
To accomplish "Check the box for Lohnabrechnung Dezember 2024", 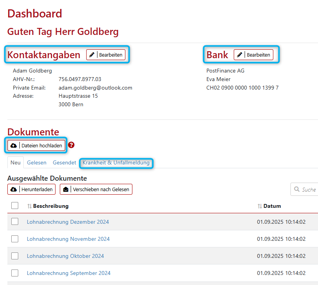I will coord(15,222).
